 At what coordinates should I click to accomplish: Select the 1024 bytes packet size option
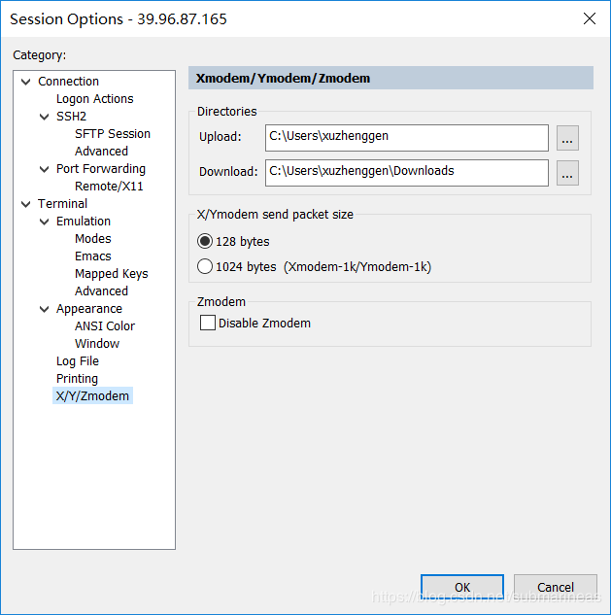point(205,266)
